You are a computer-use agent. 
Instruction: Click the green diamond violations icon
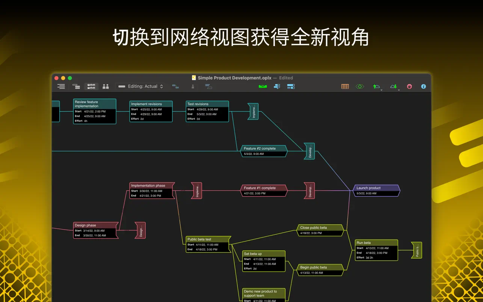[x=360, y=86]
